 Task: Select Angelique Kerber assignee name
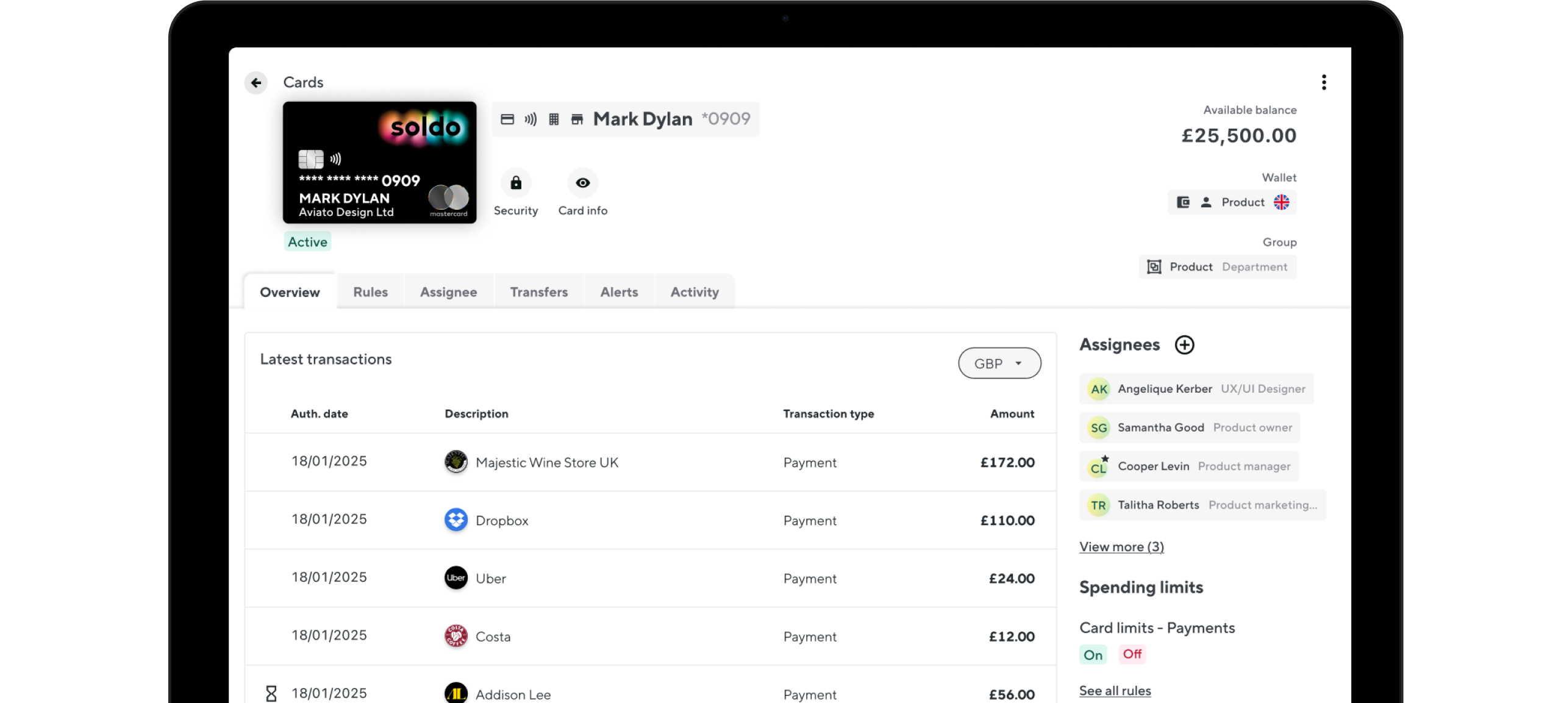click(x=1165, y=389)
